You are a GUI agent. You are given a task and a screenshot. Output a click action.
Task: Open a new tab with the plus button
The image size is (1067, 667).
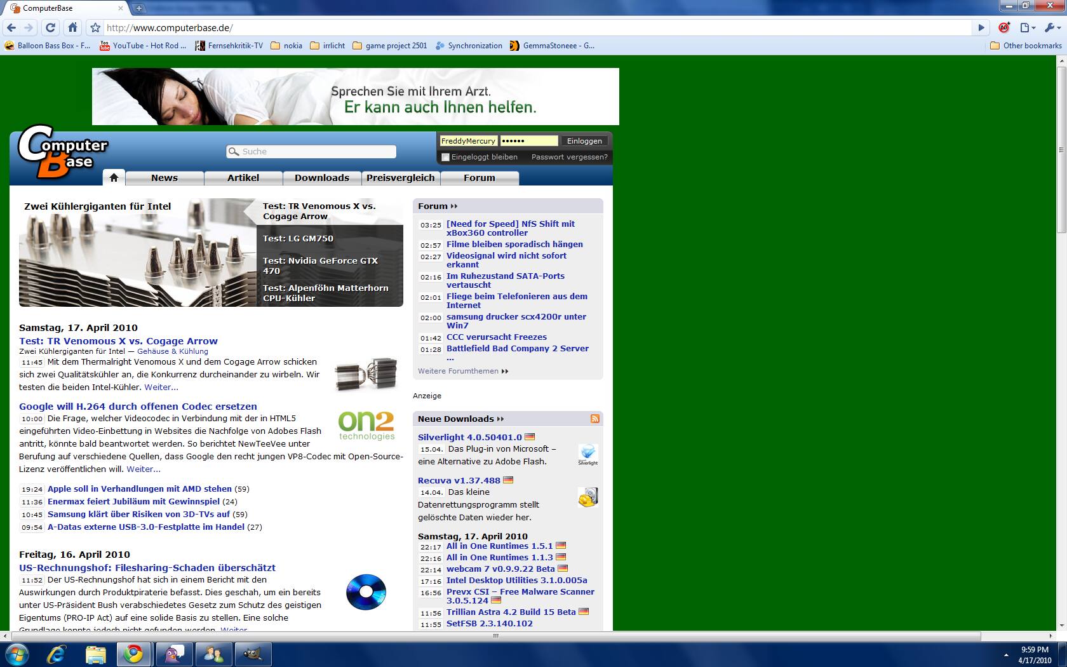139,8
